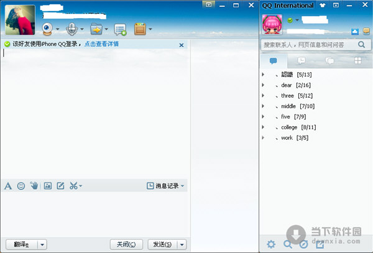Expand the 'college' contact group
373x253 pixels.
click(263, 127)
